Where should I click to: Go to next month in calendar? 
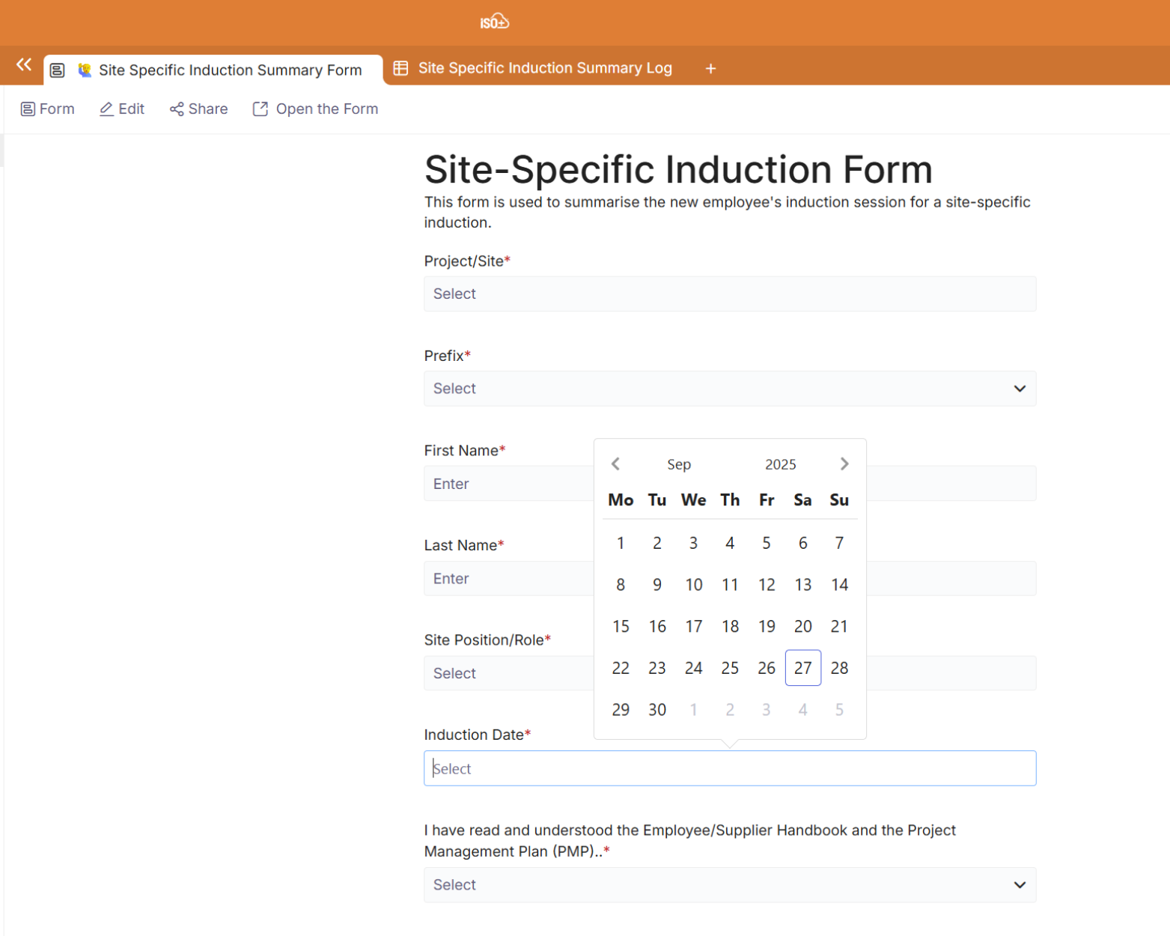(844, 464)
